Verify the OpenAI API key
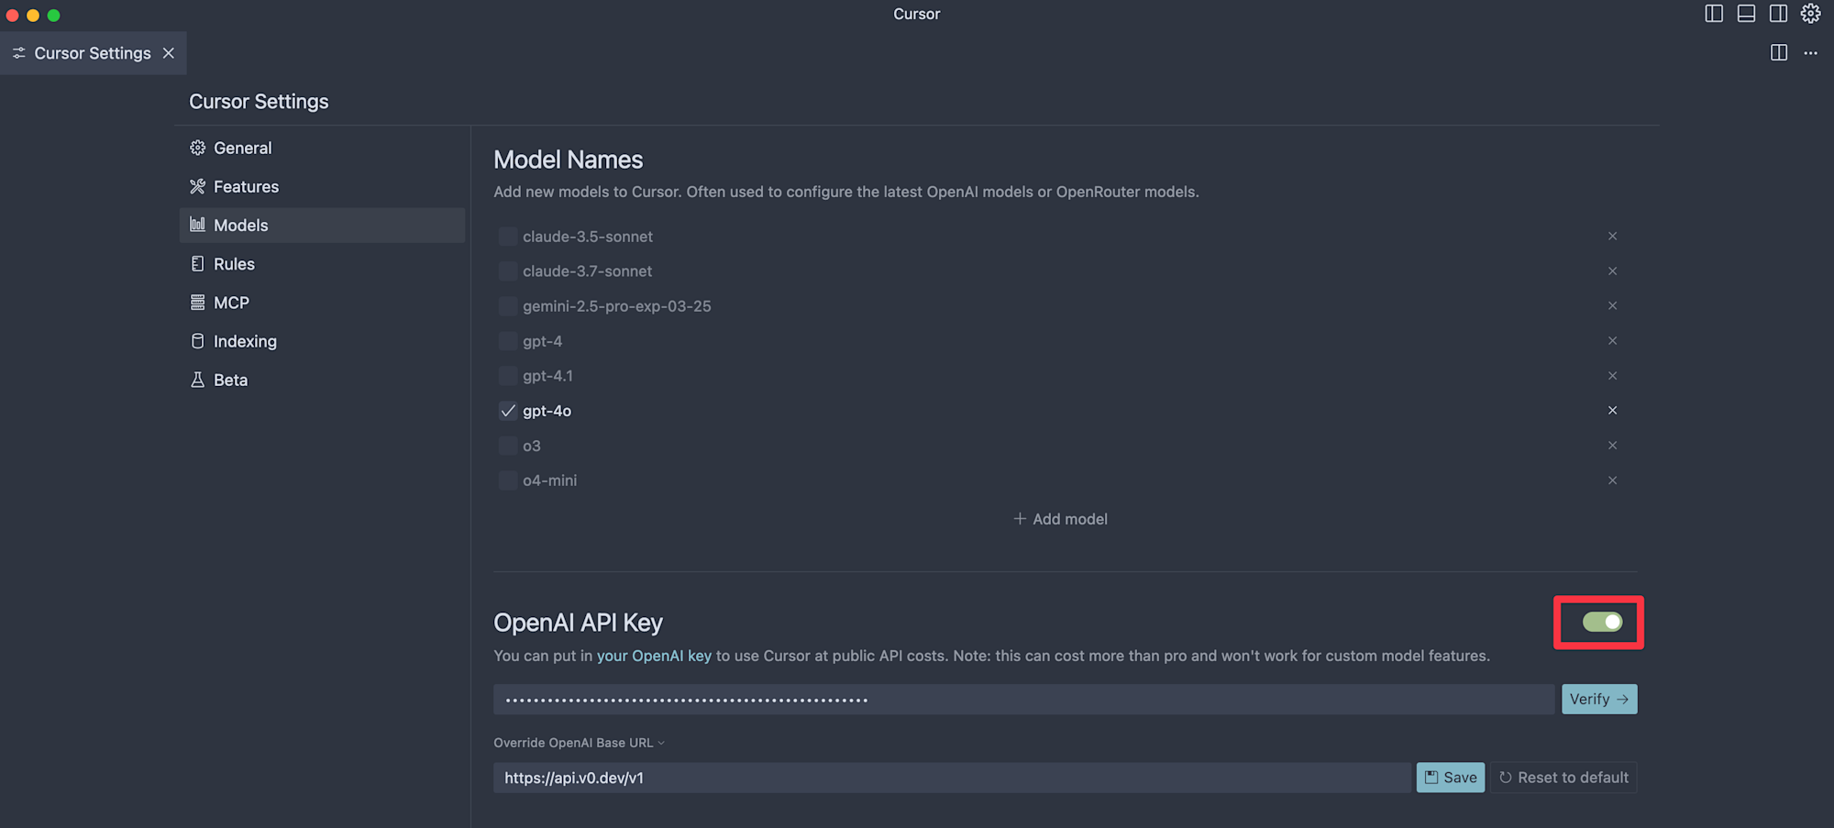Viewport: 1834px width, 828px height. coord(1599,700)
